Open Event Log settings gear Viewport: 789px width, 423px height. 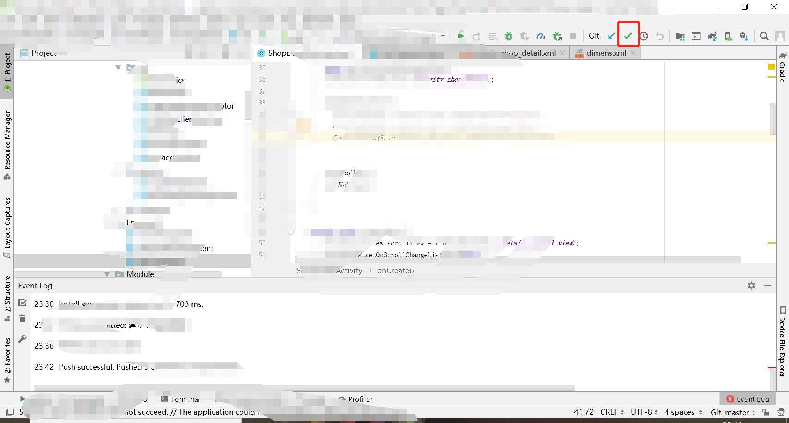coord(752,286)
